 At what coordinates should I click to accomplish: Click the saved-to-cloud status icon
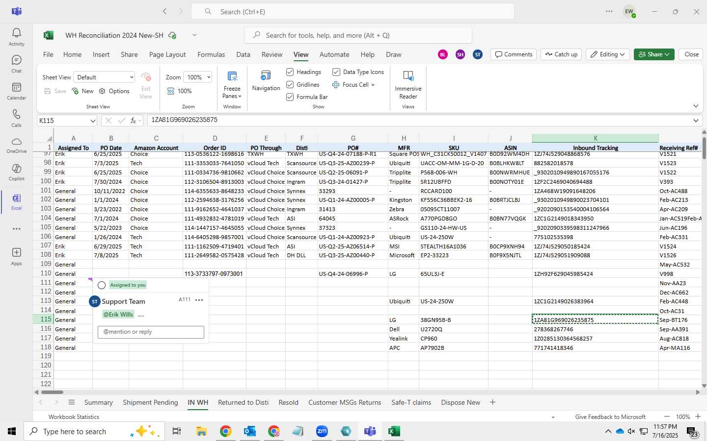[x=172, y=35]
